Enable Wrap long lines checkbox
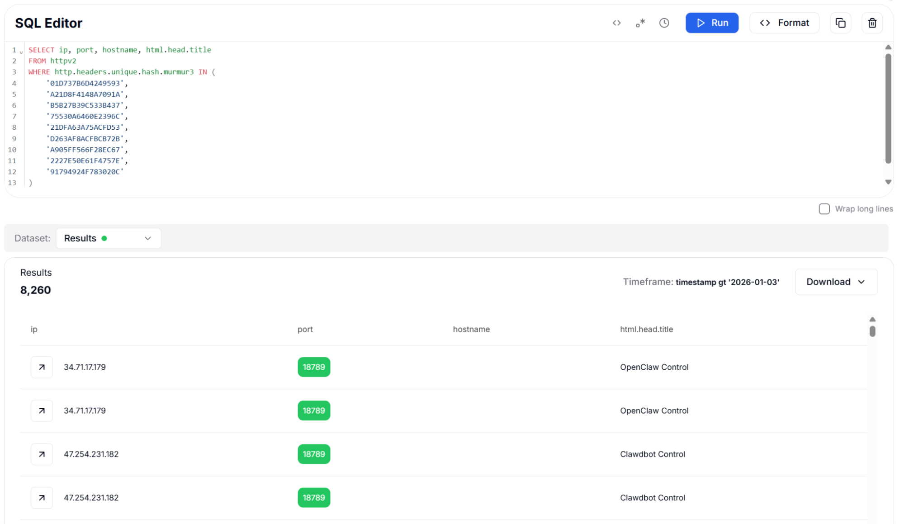The height and width of the screenshot is (524, 904). (824, 209)
